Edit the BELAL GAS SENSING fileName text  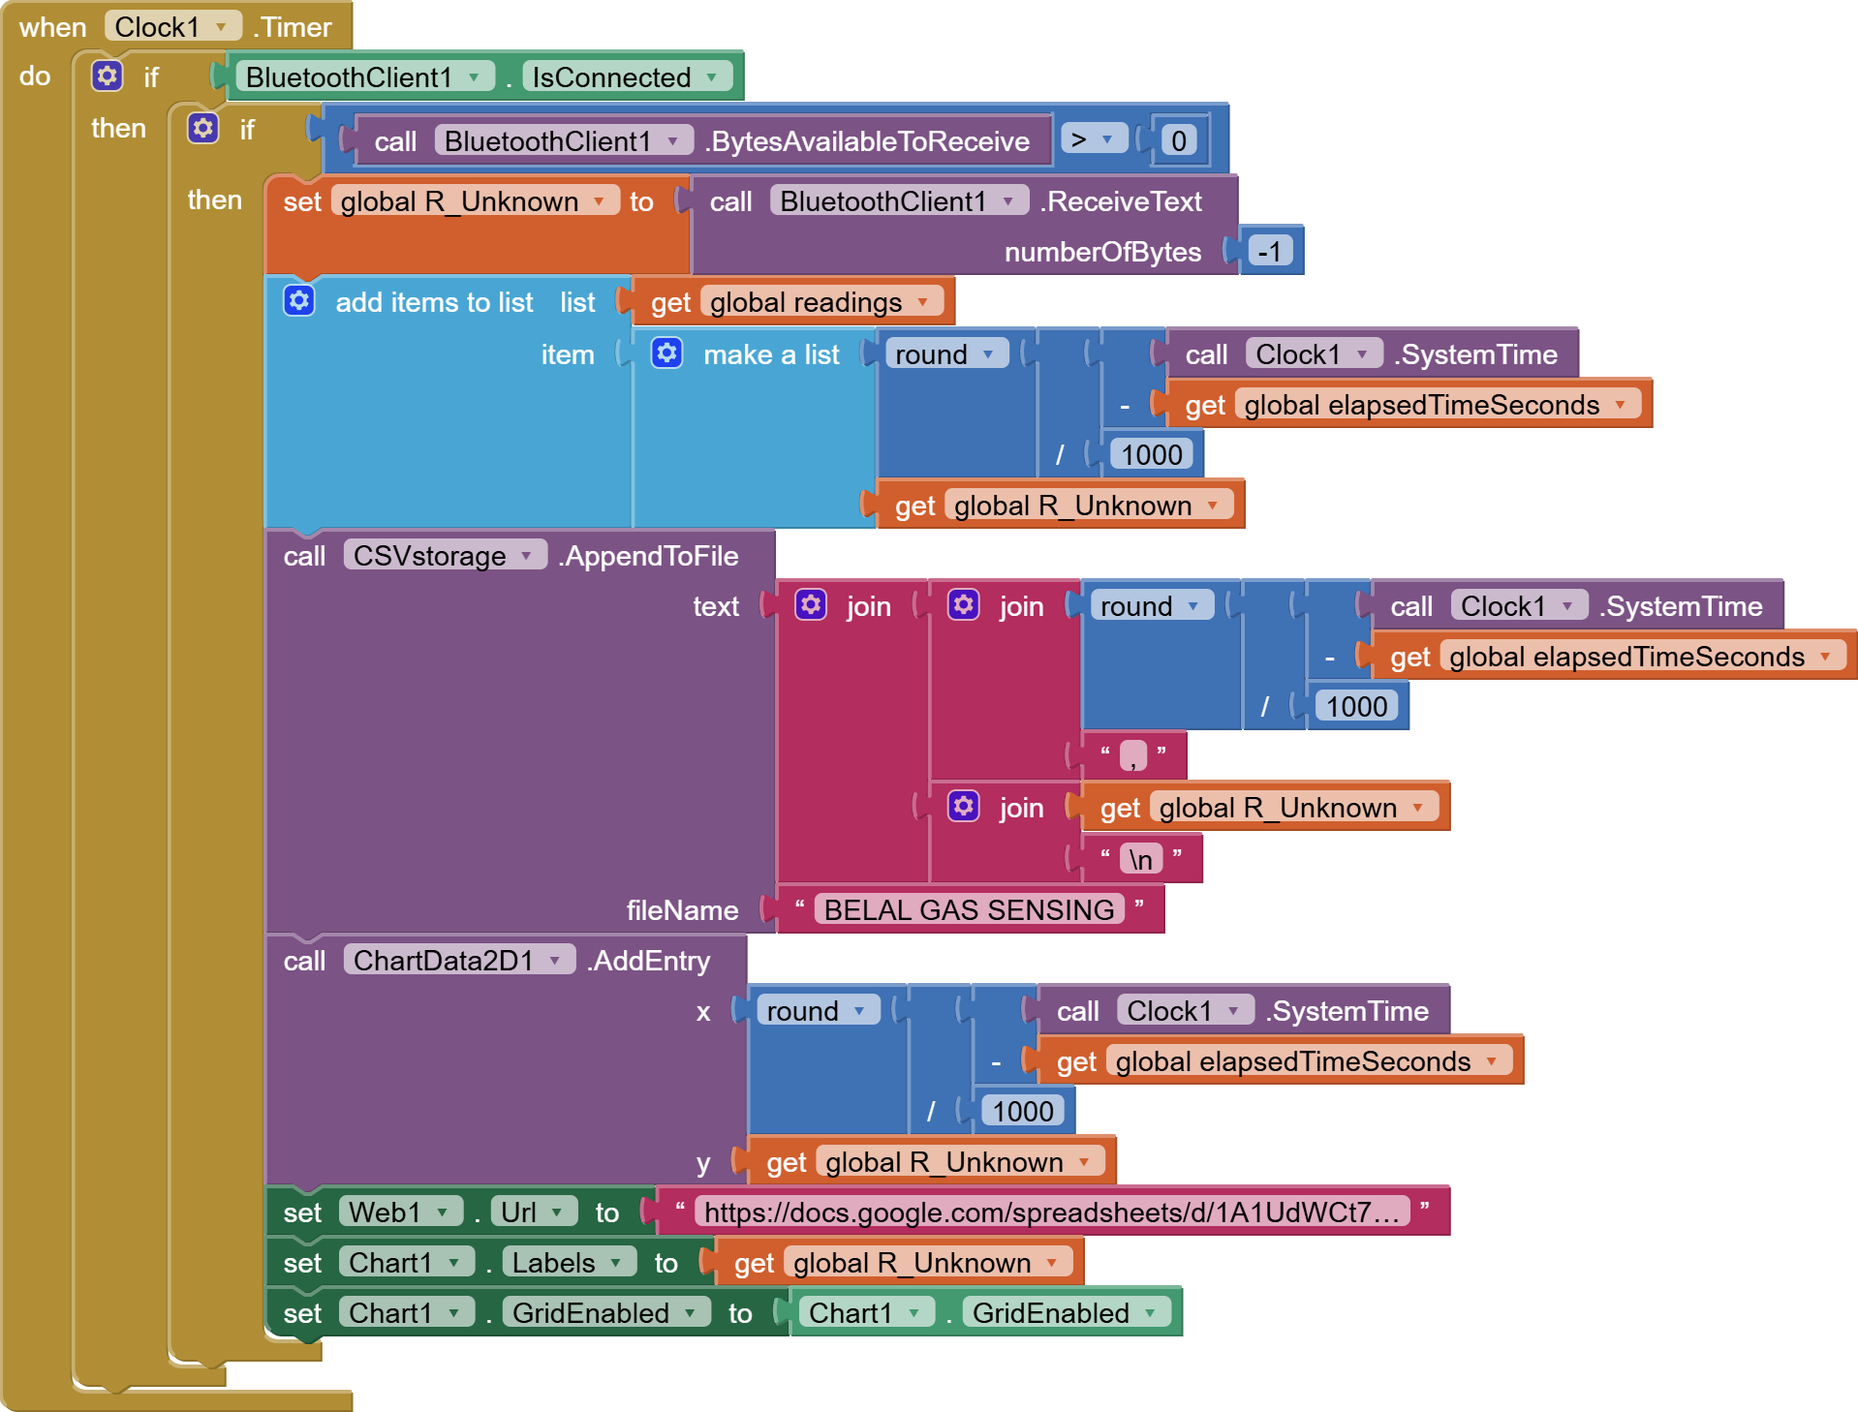(x=968, y=910)
